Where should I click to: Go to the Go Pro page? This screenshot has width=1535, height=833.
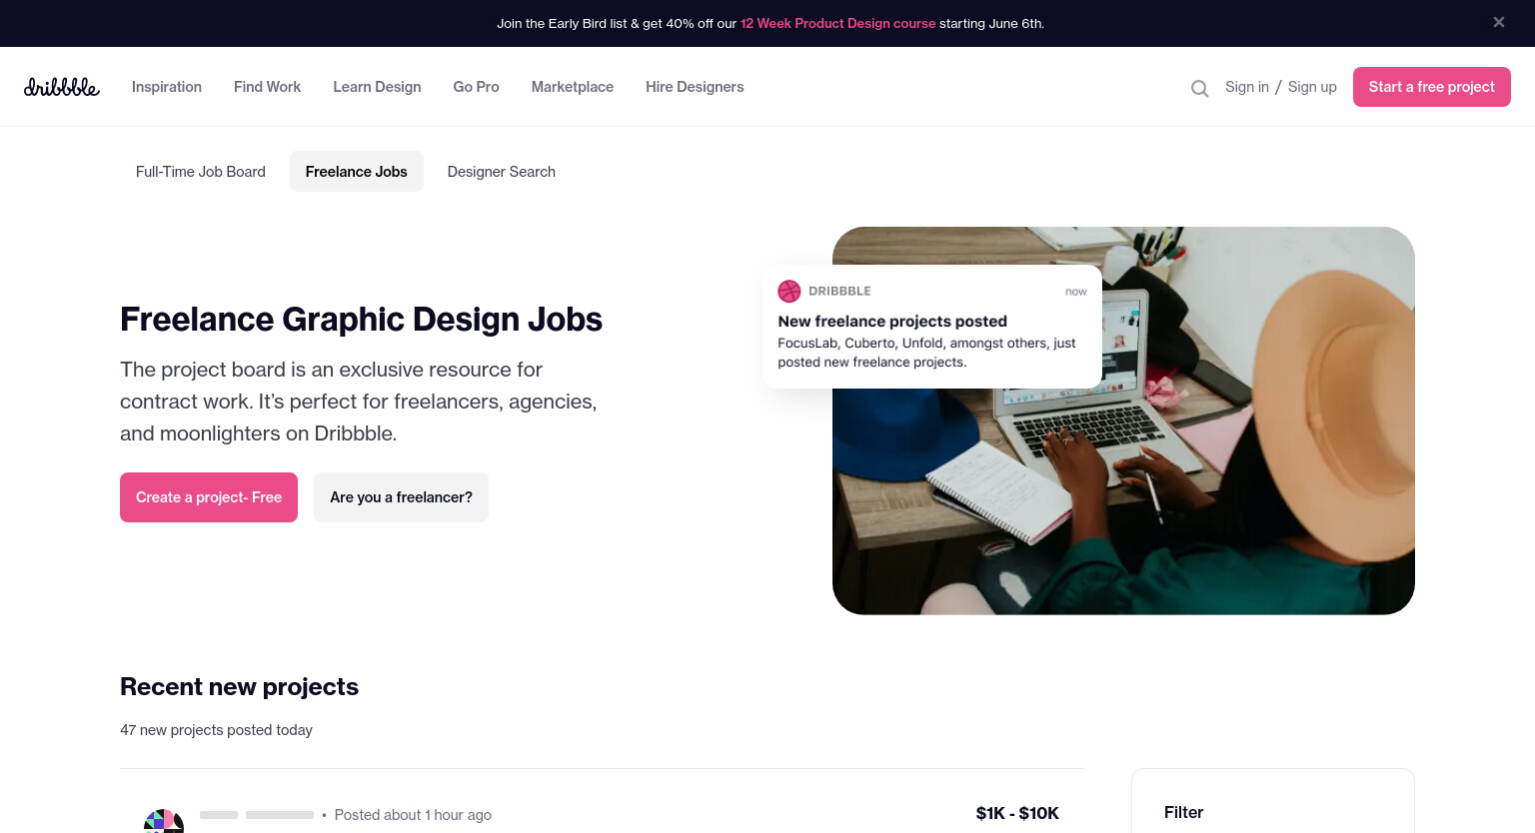pyautogui.click(x=476, y=87)
